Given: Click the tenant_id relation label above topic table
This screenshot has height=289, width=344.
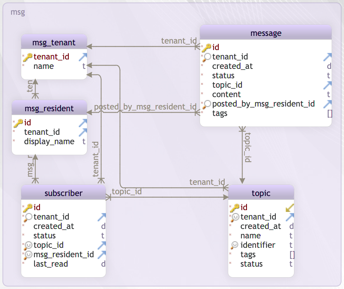Looking at the screenshot, I should (x=207, y=182).
